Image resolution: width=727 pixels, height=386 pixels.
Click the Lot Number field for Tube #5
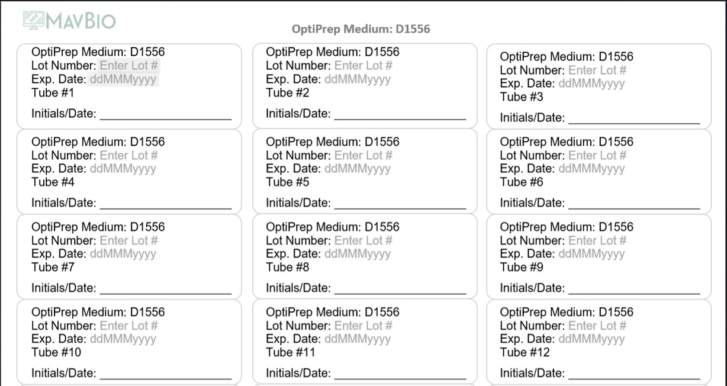pyautogui.click(x=363, y=156)
